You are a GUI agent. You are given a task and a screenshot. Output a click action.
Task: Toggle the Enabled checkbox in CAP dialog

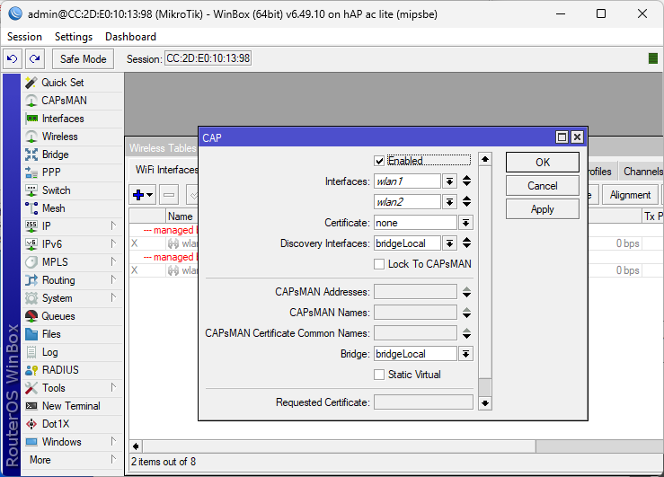379,161
